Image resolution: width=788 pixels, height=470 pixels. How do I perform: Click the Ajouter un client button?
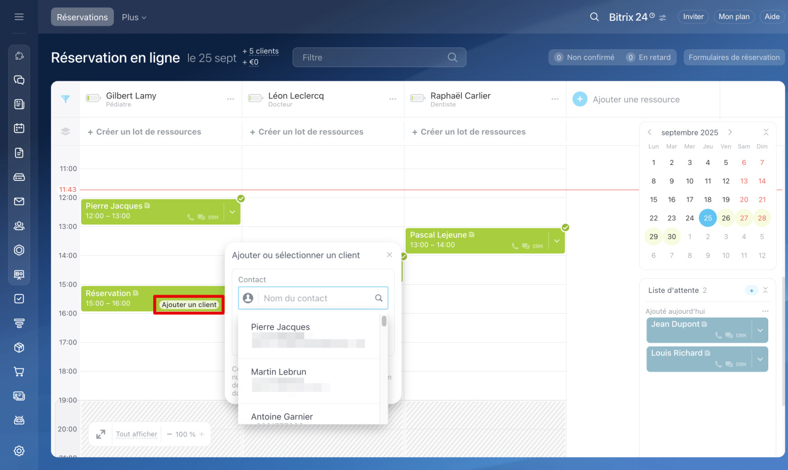pyautogui.click(x=189, y=305)
